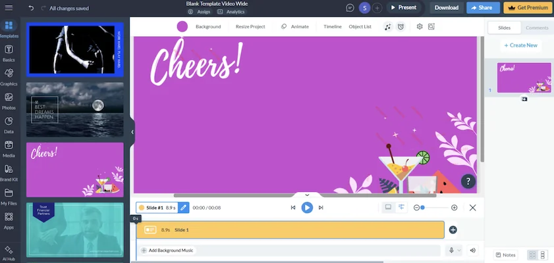Image resolution: width=554 pixels, height=263 pixels.
Task: Click the AI Hub sidebar icon
Action: point(9,252)
